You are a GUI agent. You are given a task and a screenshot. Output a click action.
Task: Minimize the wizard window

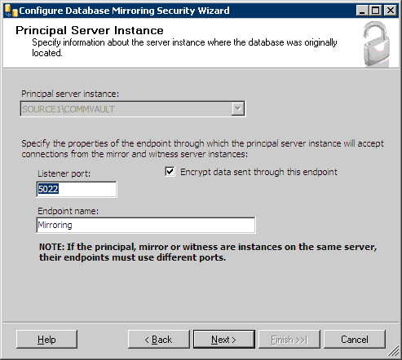tap(362, 11)
